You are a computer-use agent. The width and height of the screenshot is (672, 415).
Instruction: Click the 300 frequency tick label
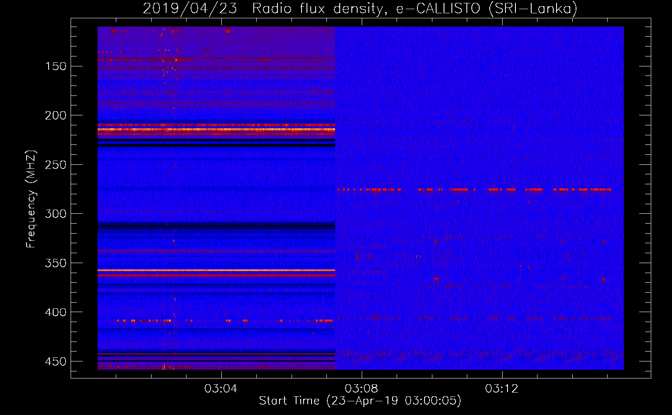56,214
